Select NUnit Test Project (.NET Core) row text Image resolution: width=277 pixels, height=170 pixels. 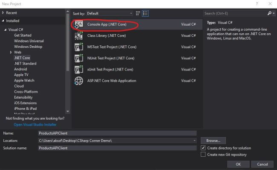(111, 58)
